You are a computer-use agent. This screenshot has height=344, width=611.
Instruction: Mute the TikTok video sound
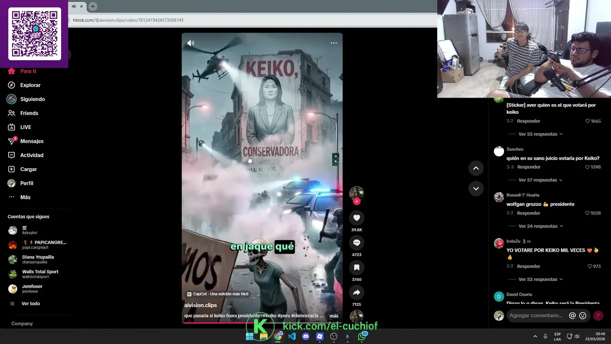pyautogui.click(x=191, y=43)
